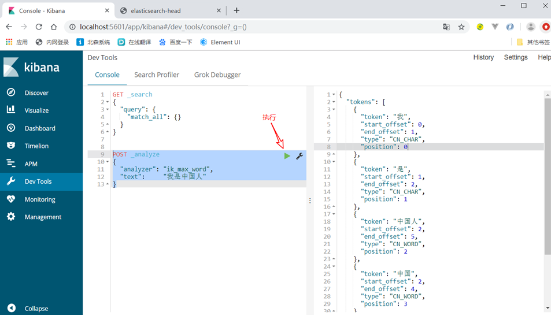Screen dimensions: 551x315
Task: Collapse response line 1 fold arrow
Action: coord(334,94)
